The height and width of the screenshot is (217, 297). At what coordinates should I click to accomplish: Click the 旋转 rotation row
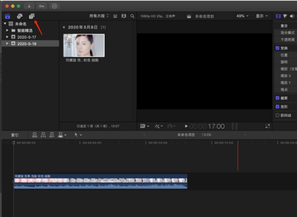click(x=286, y=62)
